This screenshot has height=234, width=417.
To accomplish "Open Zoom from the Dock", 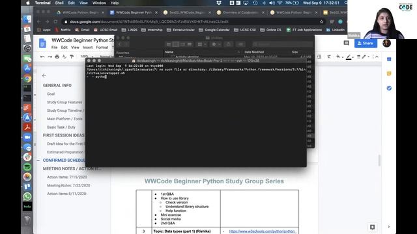I will pyautogui.click(x=27, y=137).
